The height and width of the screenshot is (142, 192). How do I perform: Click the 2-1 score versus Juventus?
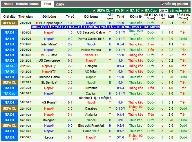(70, 88)
